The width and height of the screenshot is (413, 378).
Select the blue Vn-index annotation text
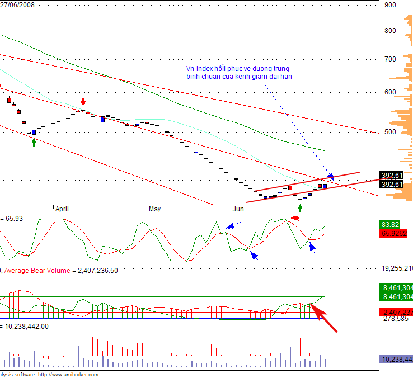[x=239, y=72]
